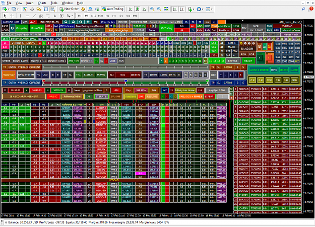Switch chart to bar chart icon
The height and width of the screenshot is (227, 315).
(131, 9)
